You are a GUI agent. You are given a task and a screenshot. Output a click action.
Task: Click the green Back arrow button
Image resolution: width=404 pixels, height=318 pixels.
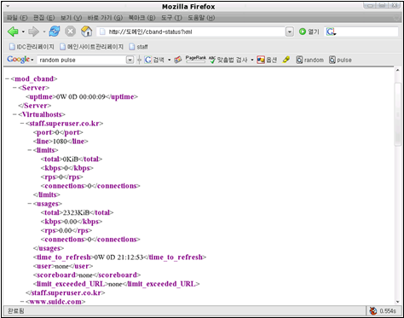pyautogui.click(x=13, y=32)
